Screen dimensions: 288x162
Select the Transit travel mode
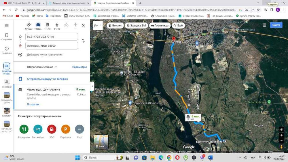[48, 26]
